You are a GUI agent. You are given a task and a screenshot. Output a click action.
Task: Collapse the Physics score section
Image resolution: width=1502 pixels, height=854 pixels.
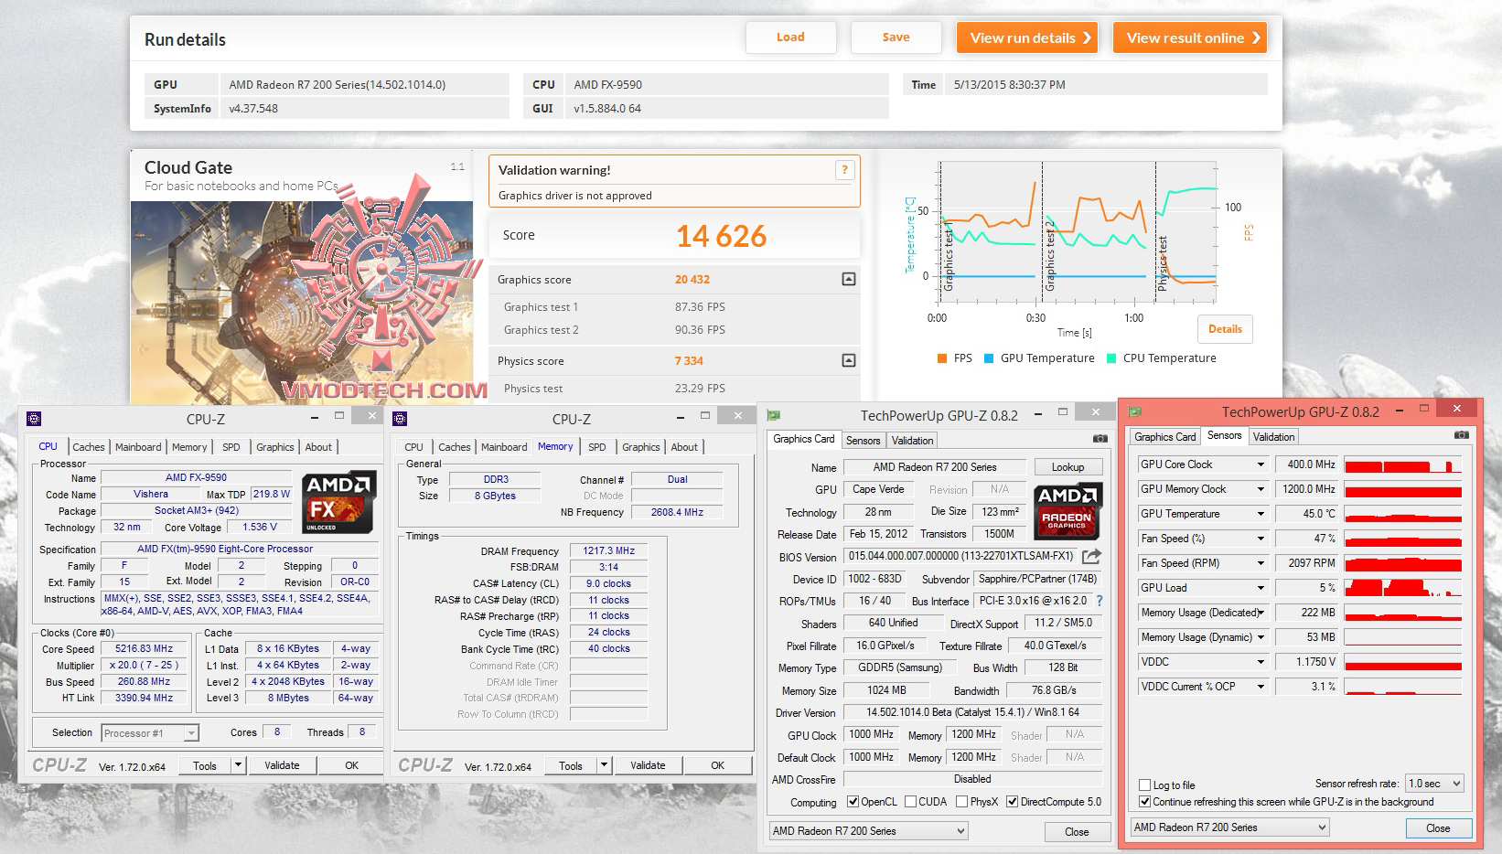(x=849, y=360)
